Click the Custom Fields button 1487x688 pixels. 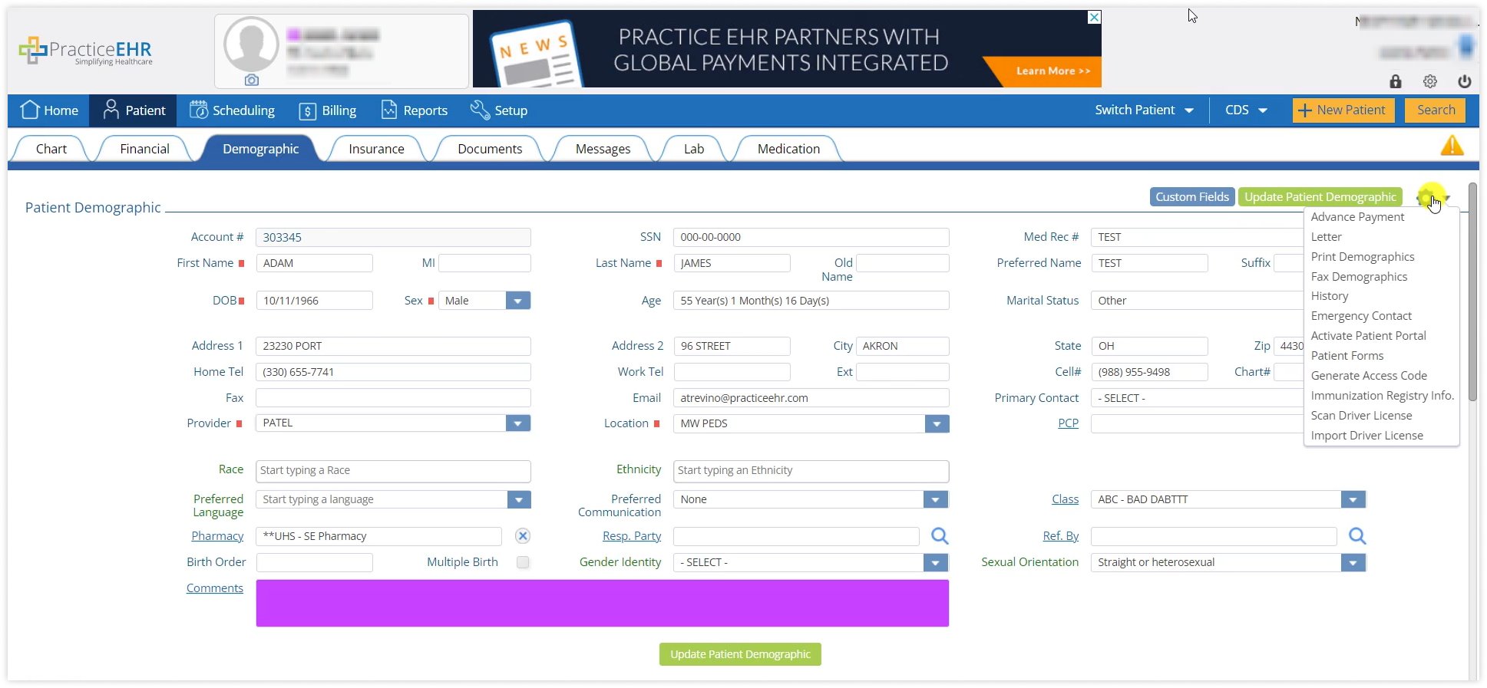click(1191, 197)
